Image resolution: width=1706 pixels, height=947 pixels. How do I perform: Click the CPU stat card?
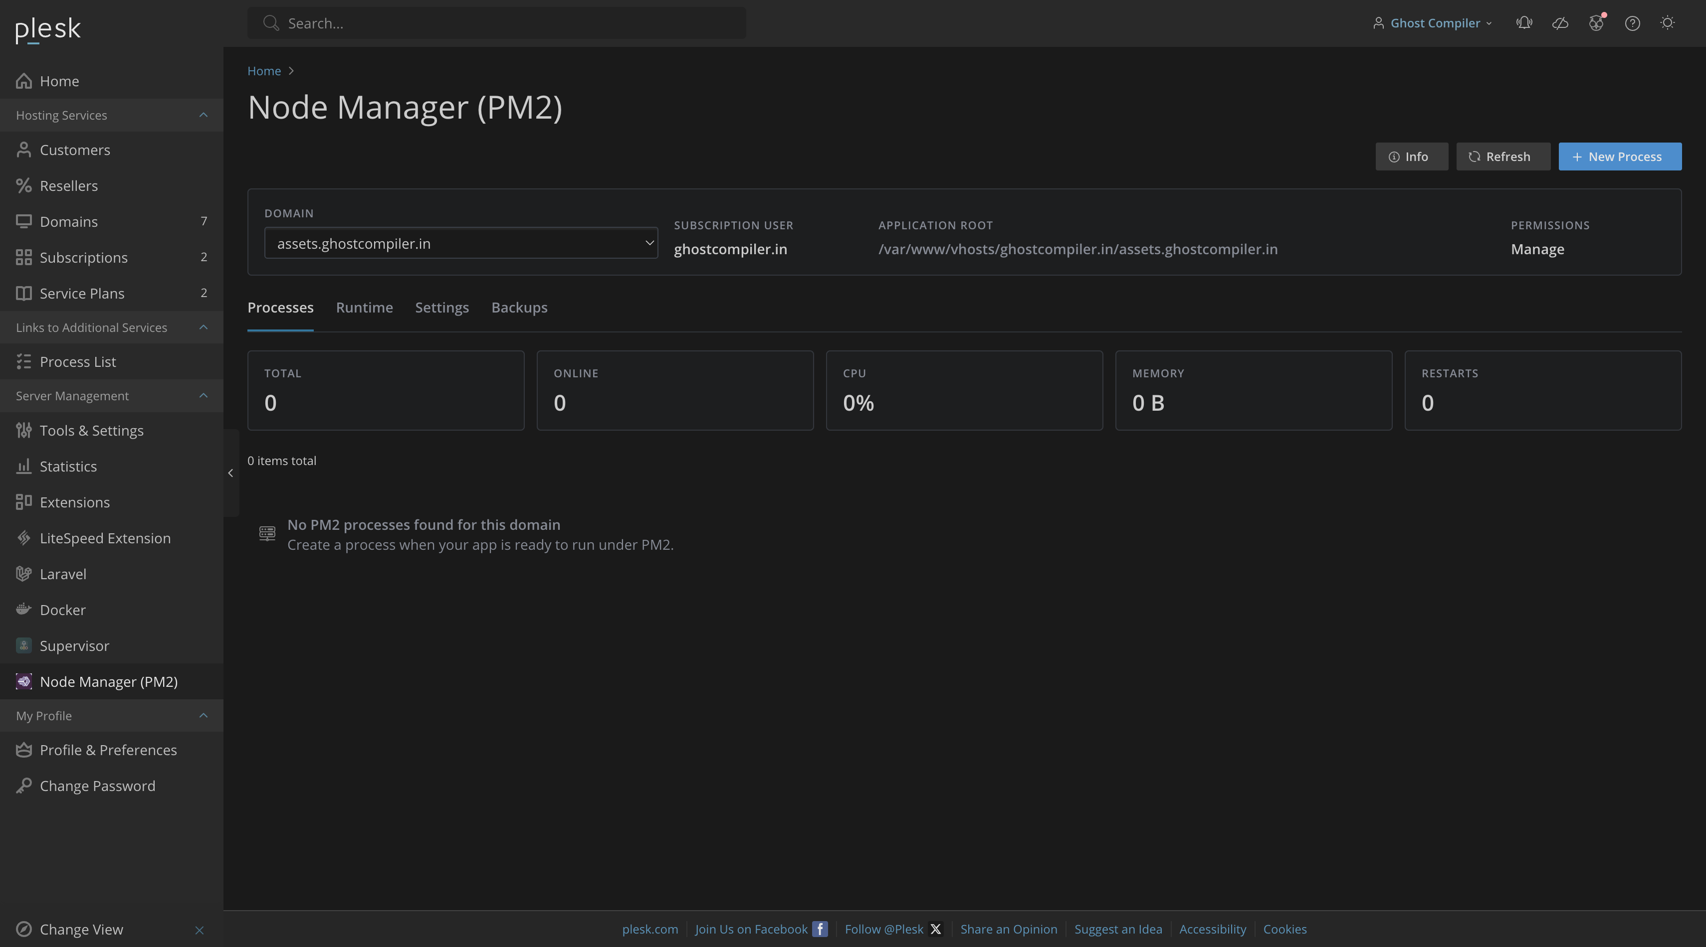coord(964,390)
